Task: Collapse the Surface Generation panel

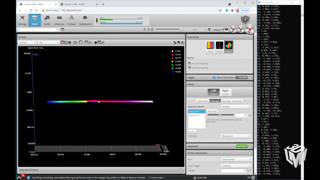Action: [250, 153]
